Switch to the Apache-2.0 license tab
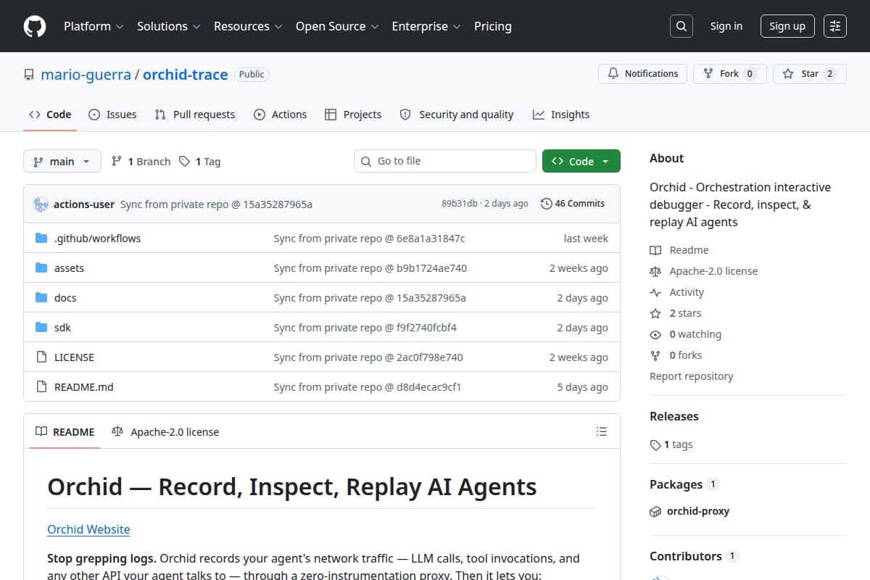 [x=165, y=432]
